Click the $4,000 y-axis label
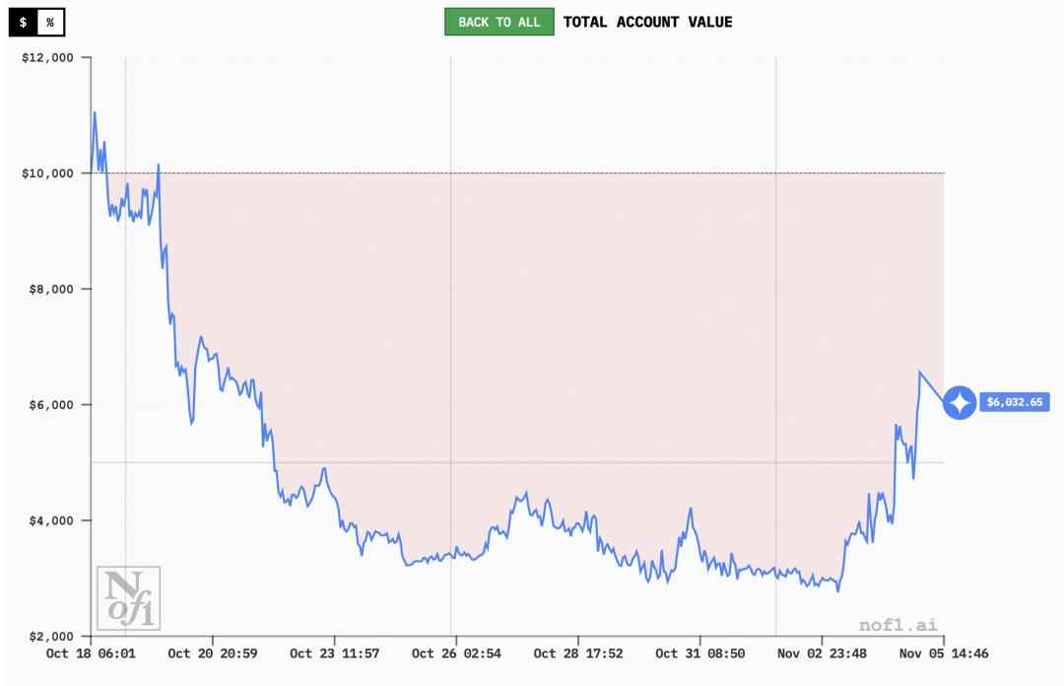The image size is (1064, 686). tap(51, 520)
